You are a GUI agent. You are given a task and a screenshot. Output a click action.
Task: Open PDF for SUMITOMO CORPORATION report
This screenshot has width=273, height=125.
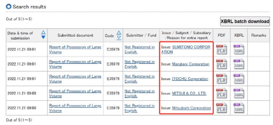(221, 50)
